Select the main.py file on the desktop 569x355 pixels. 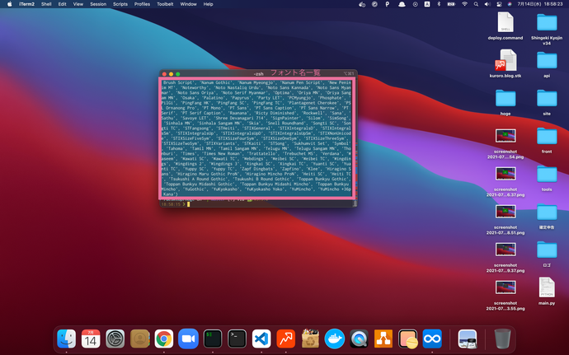tap(547, 287)
